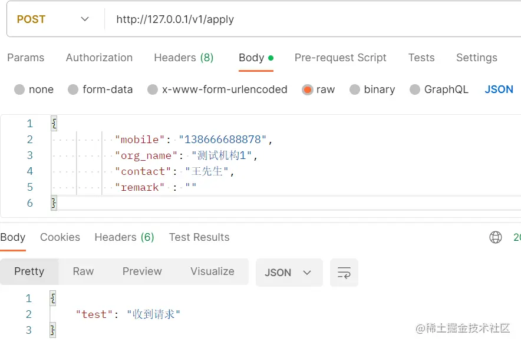Open the response JSON format dropdown

point(289,273)
